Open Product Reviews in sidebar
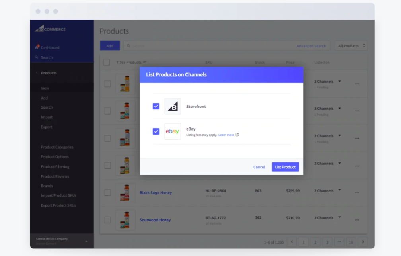The height and width of the screenshot is (256, 401). tap(55, 176)
